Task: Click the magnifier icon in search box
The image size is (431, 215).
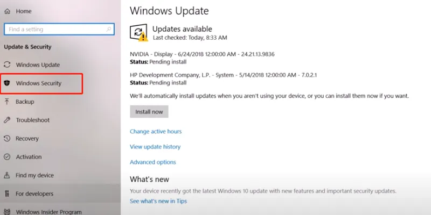Action: 109,29
